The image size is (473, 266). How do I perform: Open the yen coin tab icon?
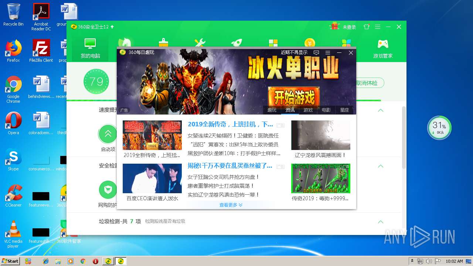[x=310, y=42]
